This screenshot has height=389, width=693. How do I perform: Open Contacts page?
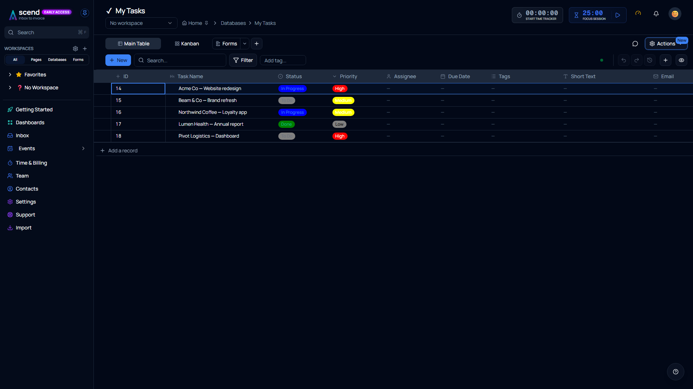tap(27, 189)
